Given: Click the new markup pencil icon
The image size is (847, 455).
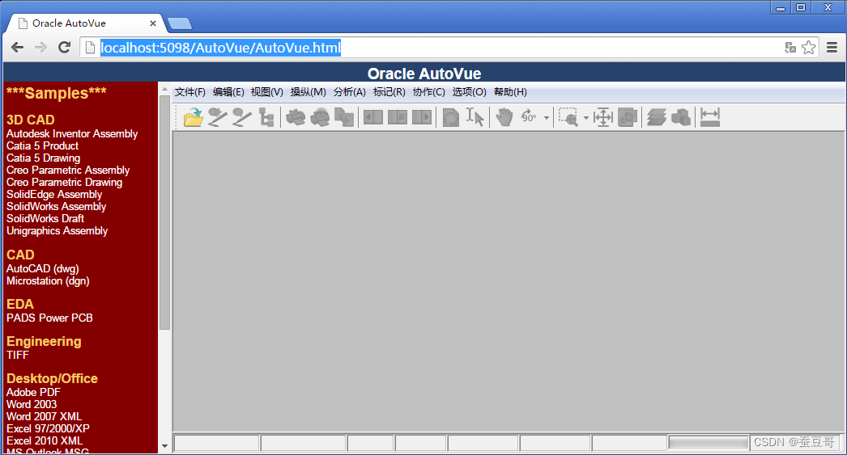Looking at the screenshot, I should pos(218,117).
